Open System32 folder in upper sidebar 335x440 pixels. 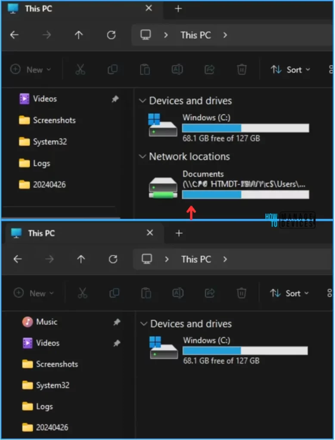(43, 141)
